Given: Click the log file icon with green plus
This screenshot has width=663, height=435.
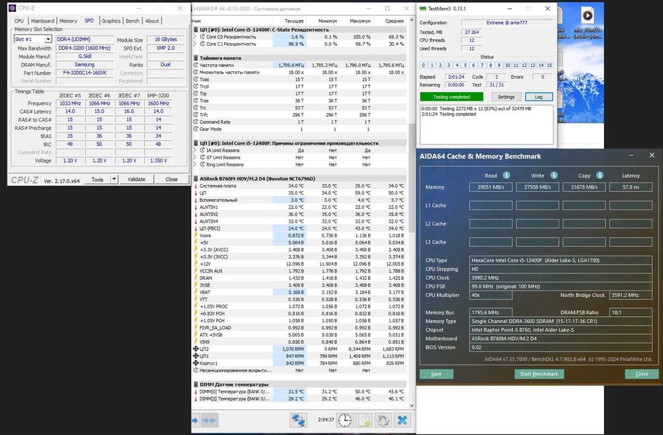Looking at the screenshot, I should 364,420.
